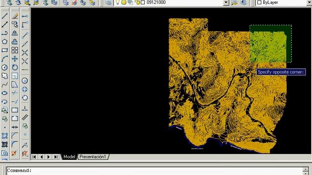
Task: Select the Extend tool
Action: (x=15, y=102)
